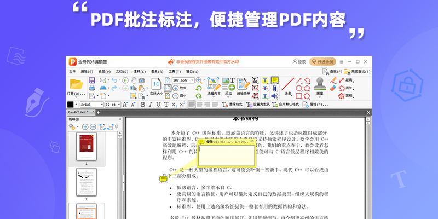The width and height of the screenshot is (438, 219).
Task: Click the 登录 login link
Action: pyautogui.click(x=299, y=61)
